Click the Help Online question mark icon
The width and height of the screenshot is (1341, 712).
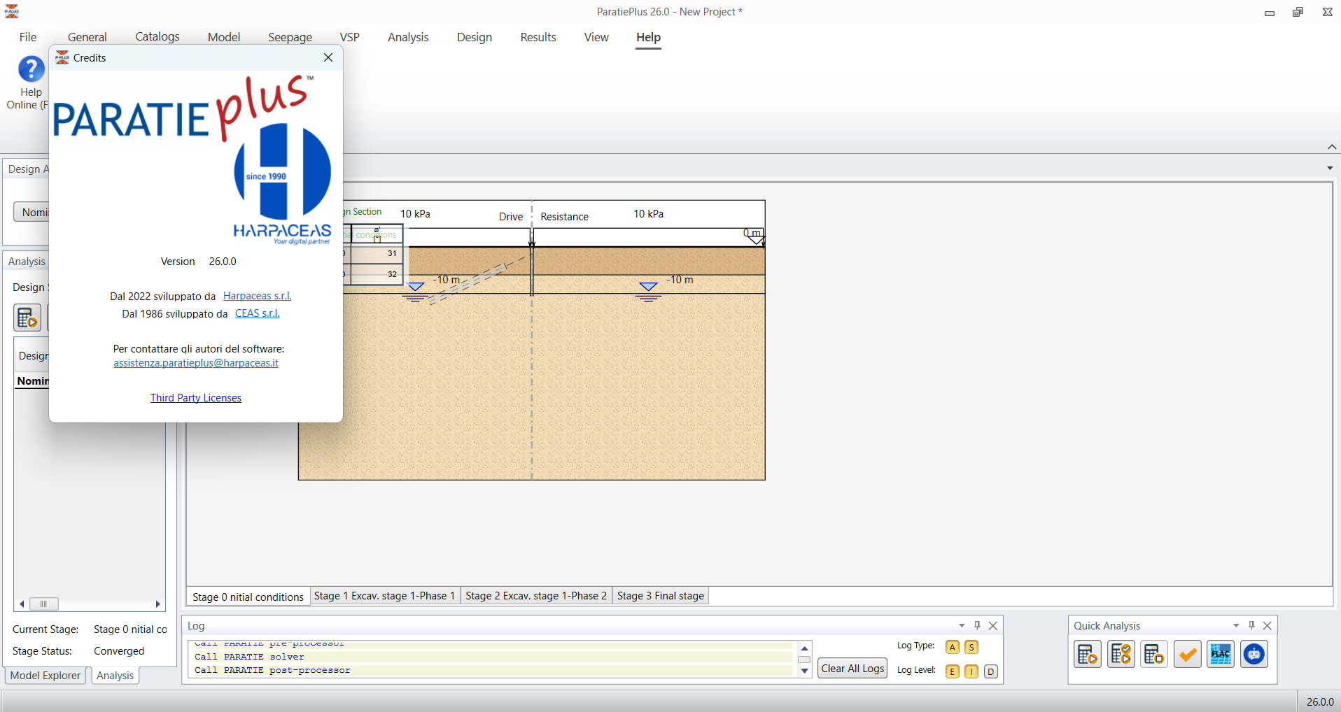(31, 69)
